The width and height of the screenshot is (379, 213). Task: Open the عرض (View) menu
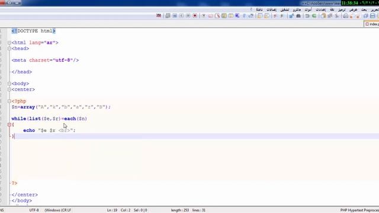pos(353,9)
